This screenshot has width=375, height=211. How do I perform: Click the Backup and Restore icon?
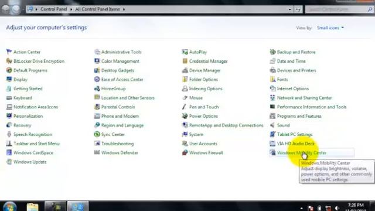tap(272, 52)
